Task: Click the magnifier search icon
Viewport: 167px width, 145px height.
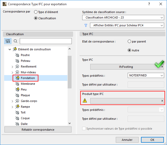Action: [15, 41]
